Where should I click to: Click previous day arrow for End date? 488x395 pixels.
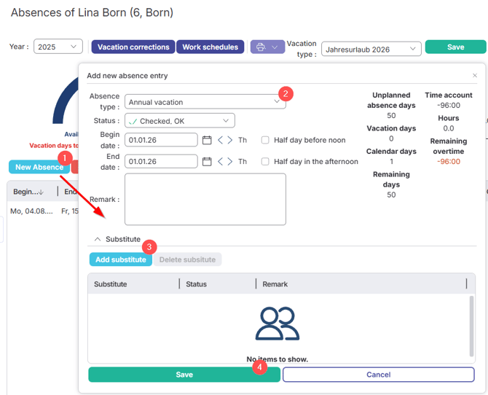point(221,162)
